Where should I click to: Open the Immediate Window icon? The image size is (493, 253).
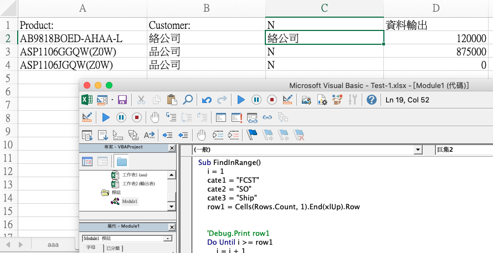[237, 117]
